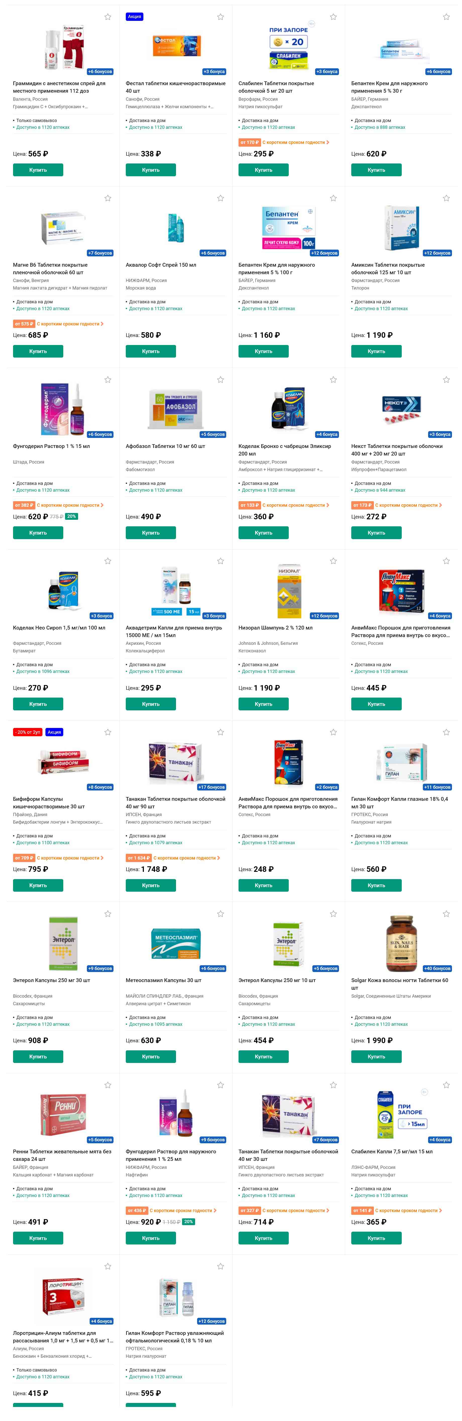
Task: Select -20% от 2уп badge on Бифиформ
Action: coord(28,732)
